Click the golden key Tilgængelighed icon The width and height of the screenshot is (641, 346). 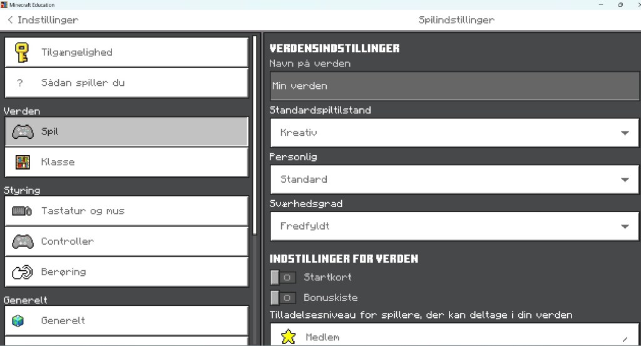point(22,53)
